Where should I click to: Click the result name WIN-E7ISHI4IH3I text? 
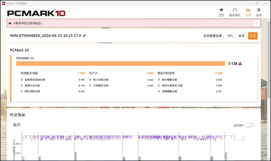tap(45, 36)
